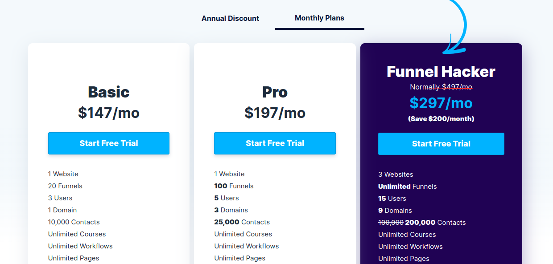The image size is (553, 264).
Task: Click the 10,000 Contacts item under Basic
Action: click(x=74, y=222)
